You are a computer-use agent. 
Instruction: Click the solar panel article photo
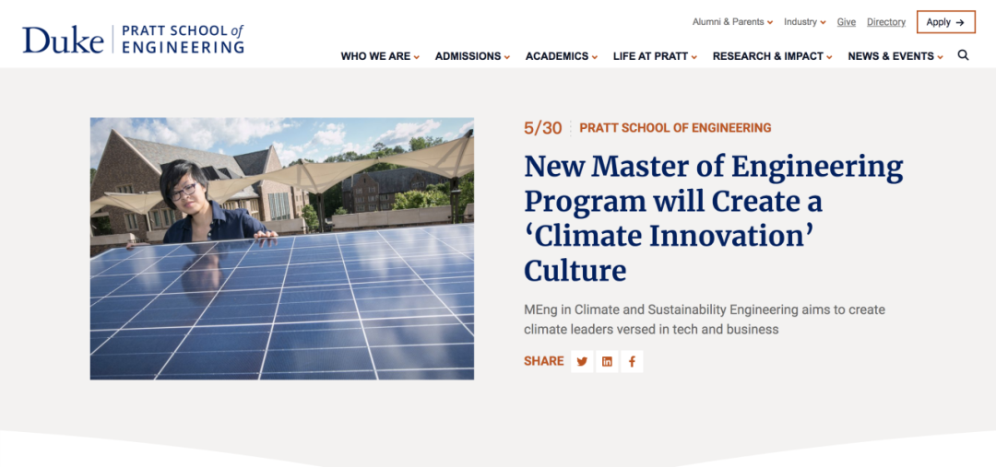pos(282,249)
